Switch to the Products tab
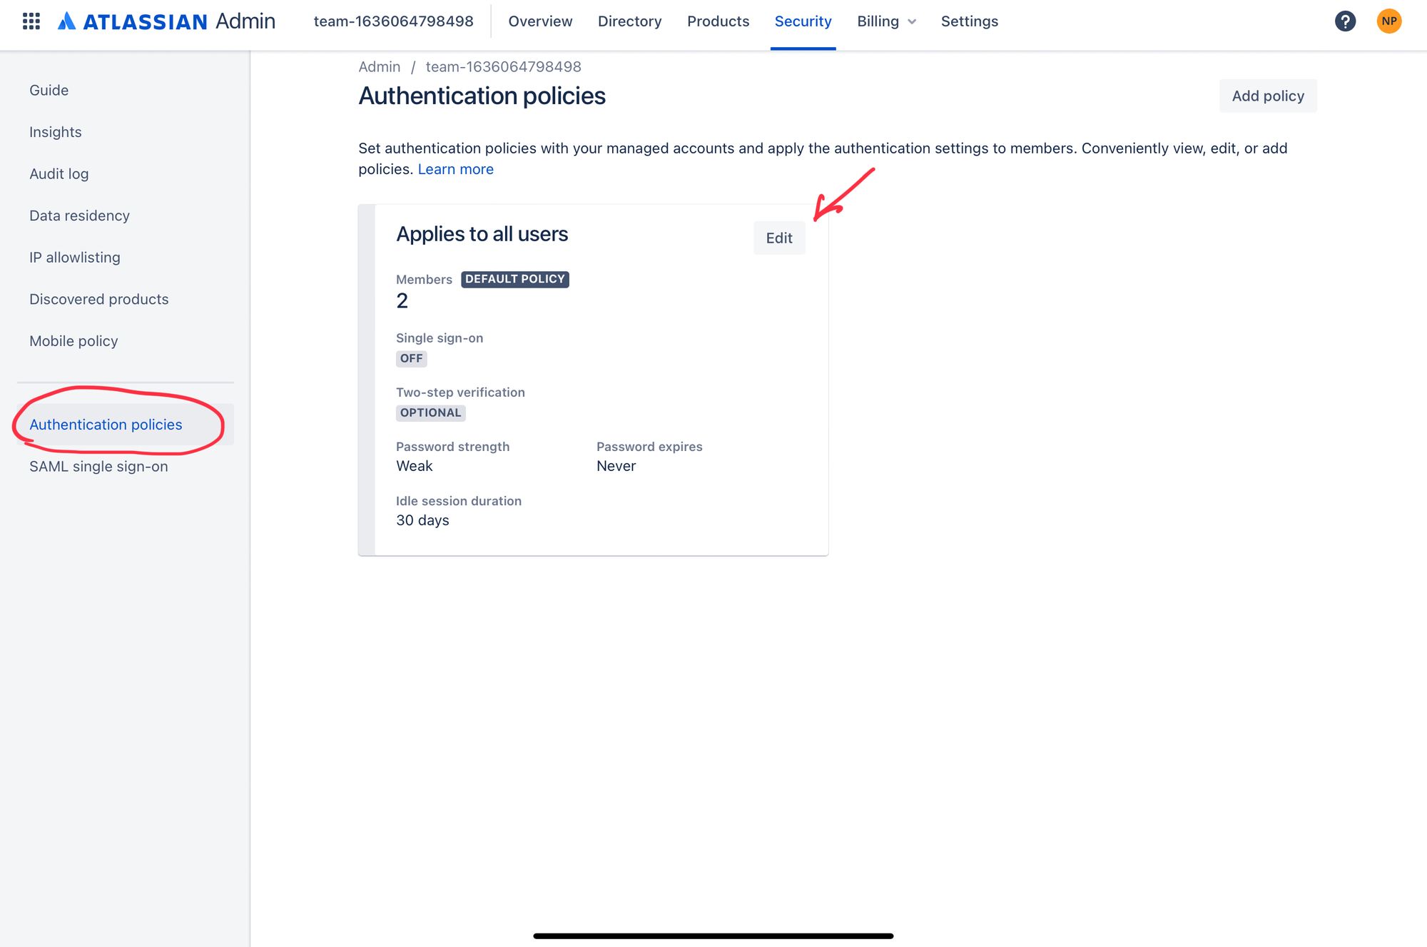 coord(718,21)
